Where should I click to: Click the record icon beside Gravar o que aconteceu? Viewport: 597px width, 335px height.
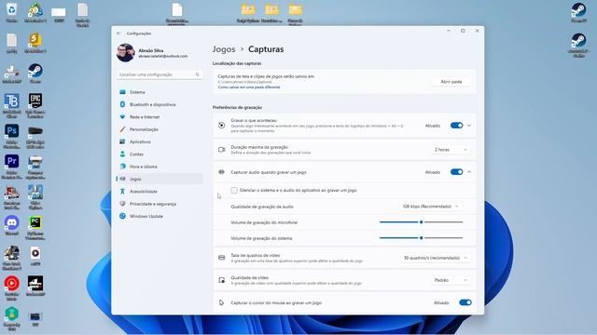222,126
